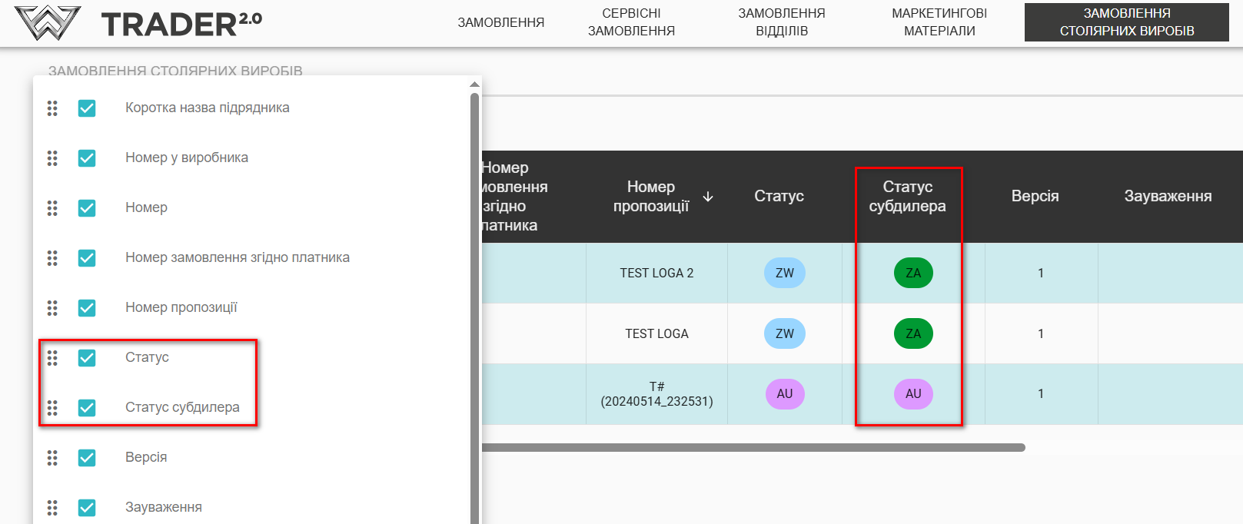Go to Маркетингові матеріали tab

[x=939, y=23]
